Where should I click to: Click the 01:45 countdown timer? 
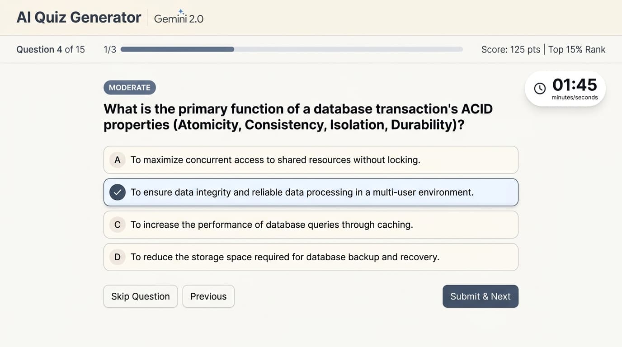pos(575,85)
